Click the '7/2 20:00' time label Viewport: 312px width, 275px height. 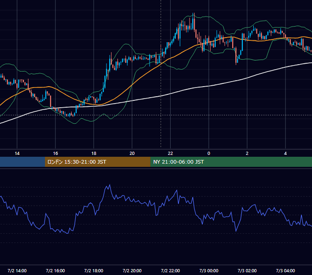tap(132, 270)
